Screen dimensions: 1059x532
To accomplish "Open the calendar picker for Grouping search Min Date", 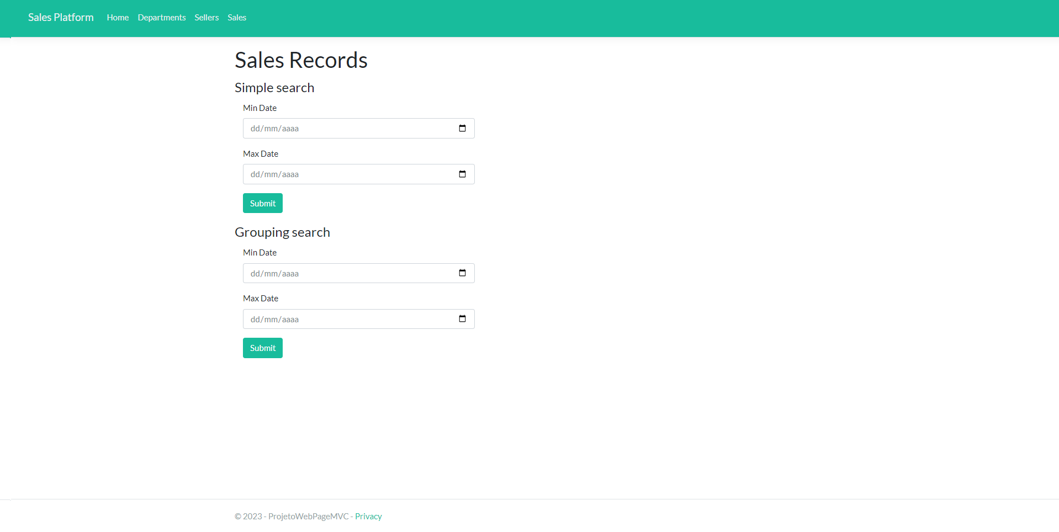I will pos(462,273).
